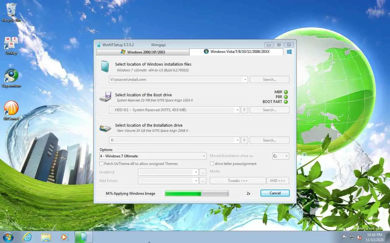Click Search for installation files
The width and height of the screenshot is (390, 243).
[x=270, y=80]
